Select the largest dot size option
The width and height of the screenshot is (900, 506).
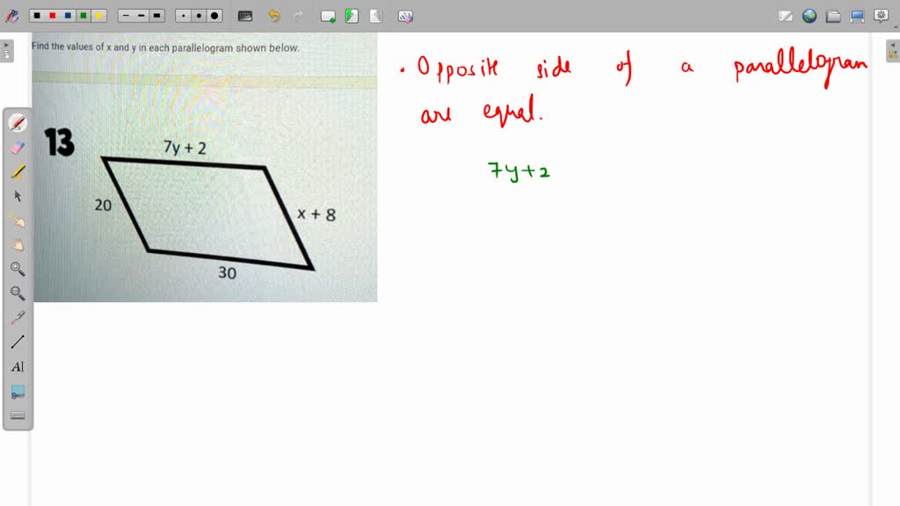click(215, 15)
